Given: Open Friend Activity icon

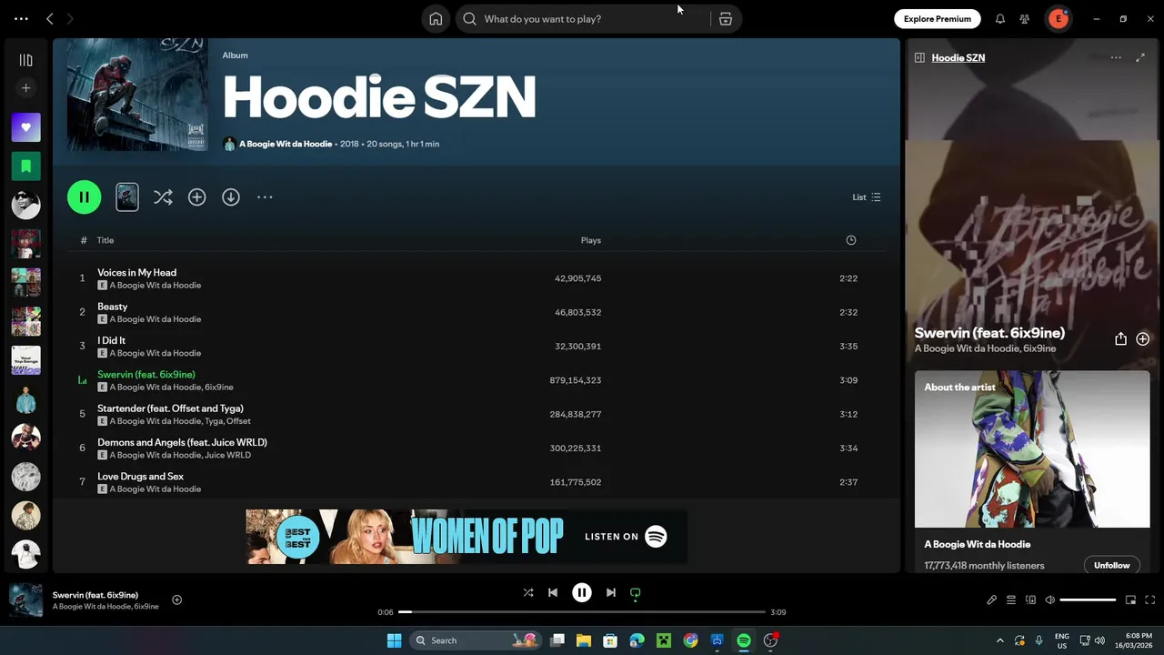Looking at the screenshot, I should coord(1025,19).
